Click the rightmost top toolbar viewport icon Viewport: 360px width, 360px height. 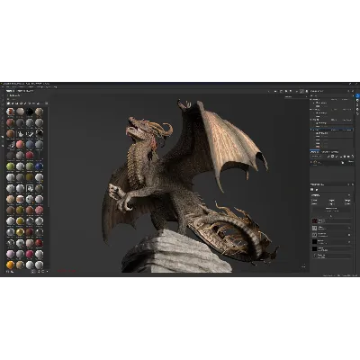[307, 91]
